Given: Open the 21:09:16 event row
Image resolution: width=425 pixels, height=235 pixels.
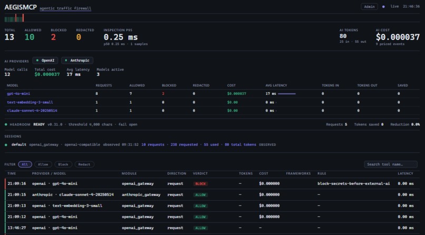Looking at the screenshot, I should pyautogui.click(x=212, y=183).
